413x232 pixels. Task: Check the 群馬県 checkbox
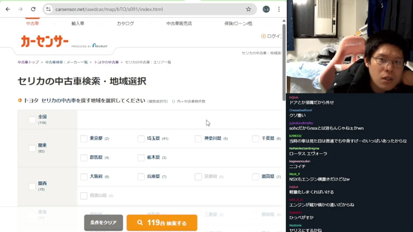coord(84,158)
